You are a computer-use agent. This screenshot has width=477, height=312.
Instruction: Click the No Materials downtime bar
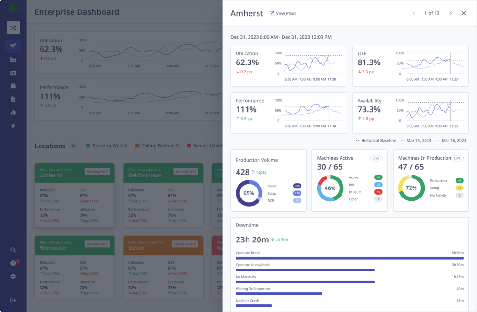(305, 282)
